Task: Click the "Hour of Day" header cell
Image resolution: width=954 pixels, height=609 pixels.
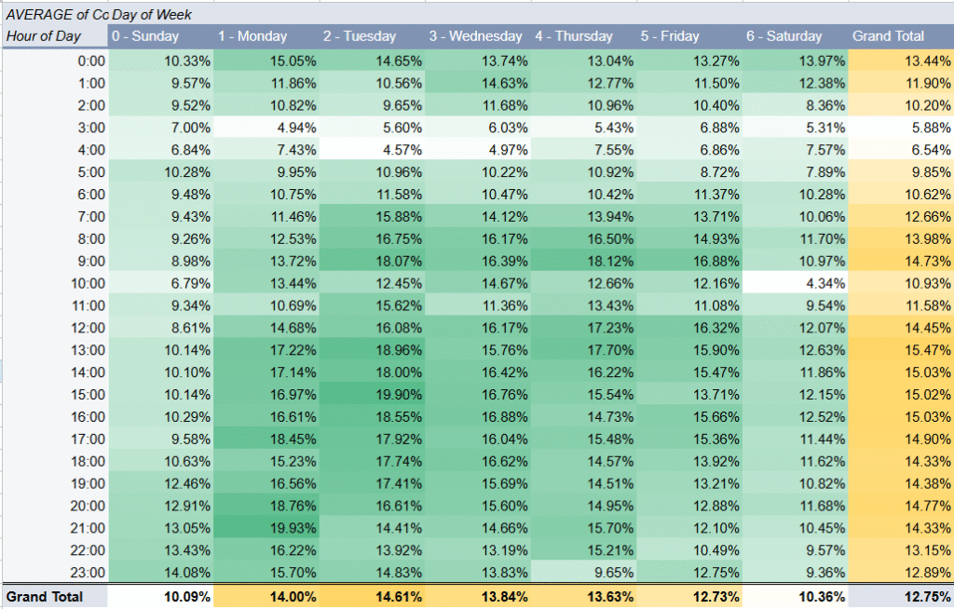Action: (43, 36)
